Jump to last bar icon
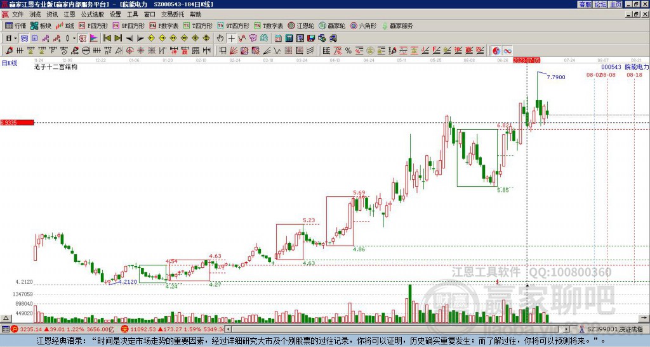Viewport: 650px width, 347px height. click(118, 39)
